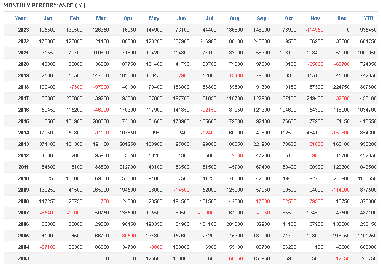Select the -166650 August 2003 cell
Image resolution: width=381 pixels, height=268 pixels.
[x=233, y=258]
